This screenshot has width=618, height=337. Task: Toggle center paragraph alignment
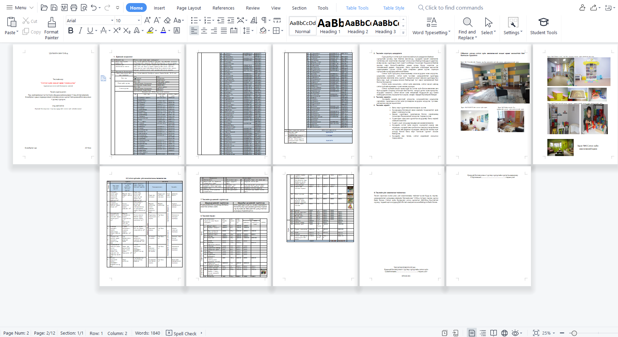click(x=204, y=31)
